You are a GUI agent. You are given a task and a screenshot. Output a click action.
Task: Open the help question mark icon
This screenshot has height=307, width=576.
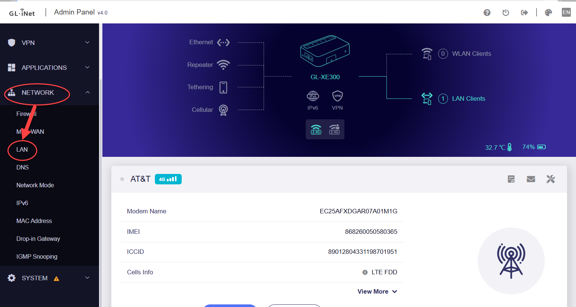tap(487, 13)
